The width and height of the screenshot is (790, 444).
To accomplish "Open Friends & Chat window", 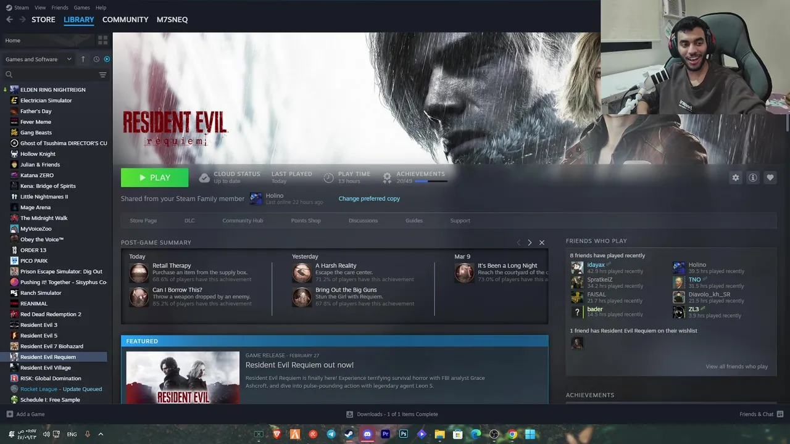I will (x=761, y=414).
